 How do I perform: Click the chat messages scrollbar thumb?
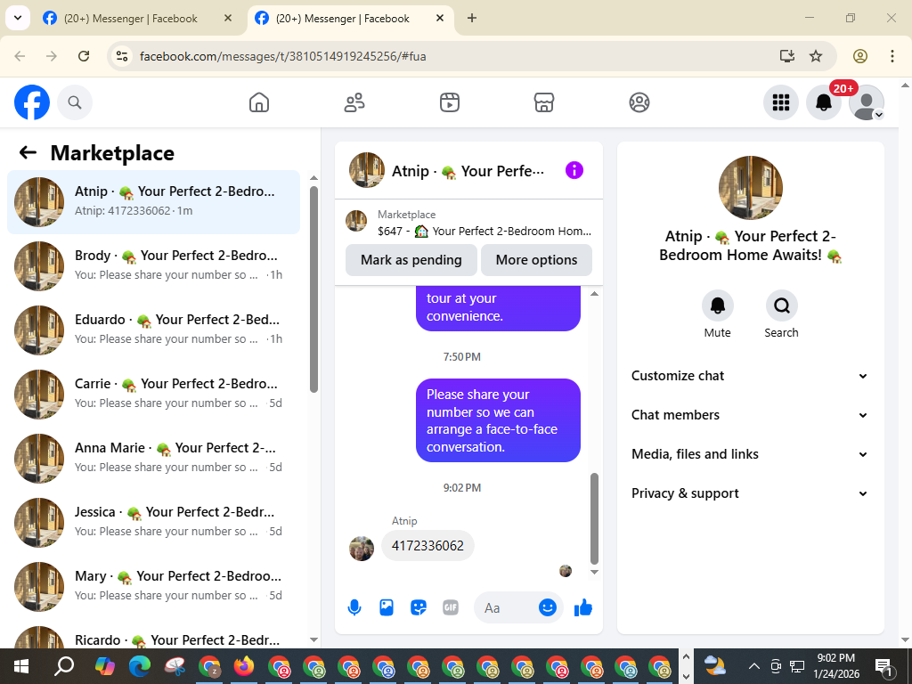(x=594, y=519)
